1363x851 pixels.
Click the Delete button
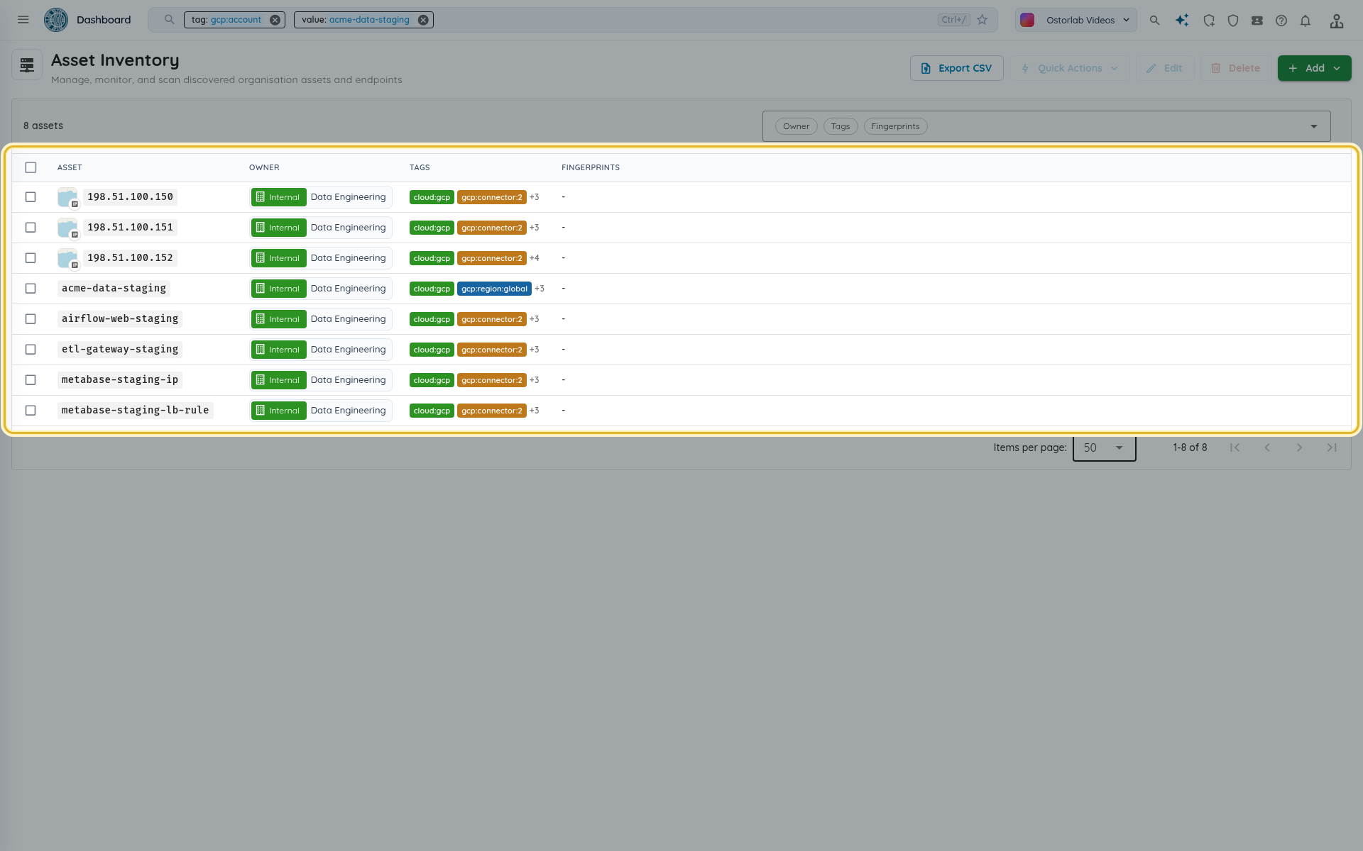tap(1235, 68)
